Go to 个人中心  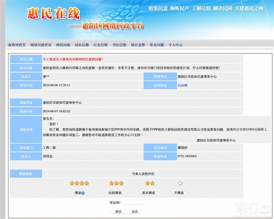click(175, 45)
